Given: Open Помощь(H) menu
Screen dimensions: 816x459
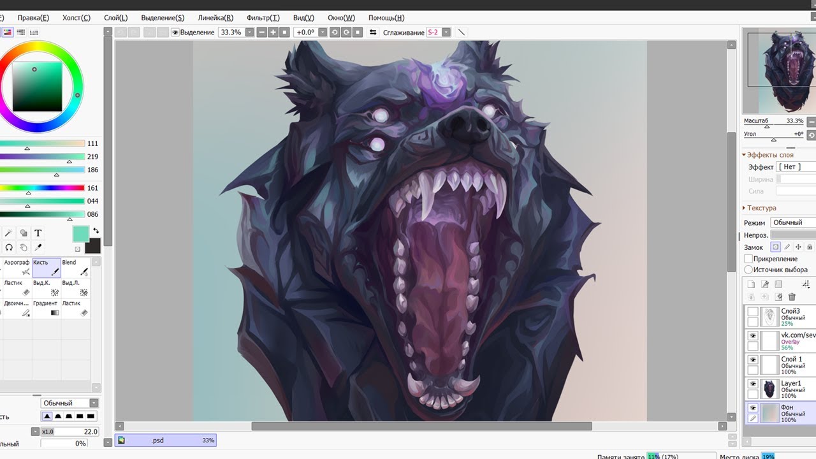Looking at the screenshot, I should coord(386,18).
